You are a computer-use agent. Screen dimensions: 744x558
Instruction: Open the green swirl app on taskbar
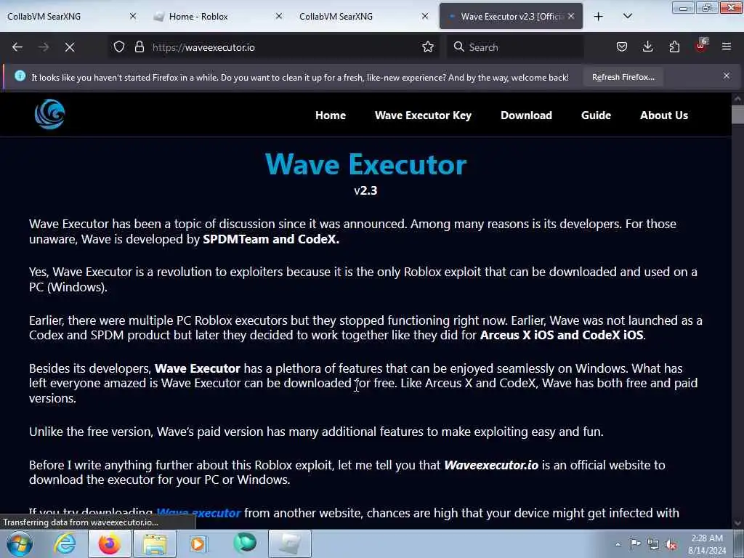click(x=245, y=543)
